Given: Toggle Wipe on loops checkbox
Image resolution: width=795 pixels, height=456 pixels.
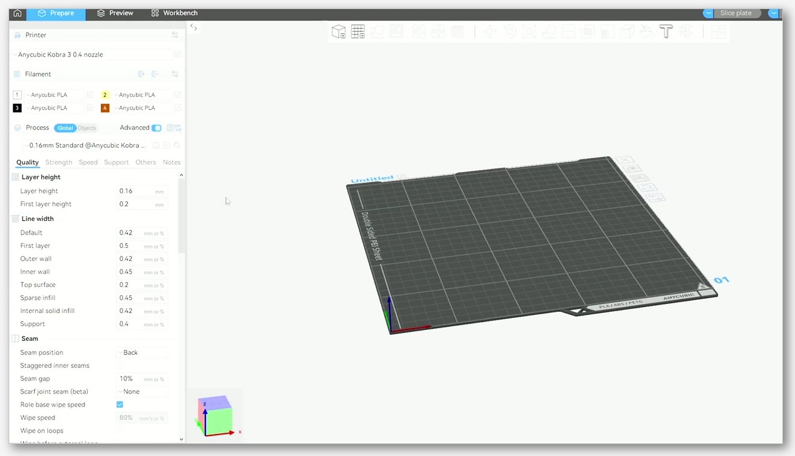Looking at the screenshot, I should 120,431.
